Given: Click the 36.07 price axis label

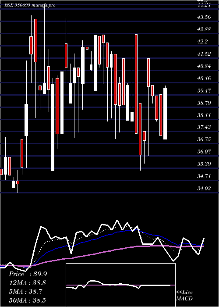Looking at the screenshot, I should [x=204, y=152].
